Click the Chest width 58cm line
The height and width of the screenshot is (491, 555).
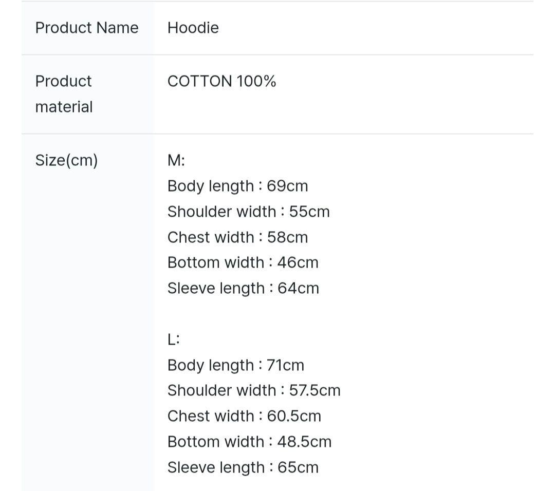[237, 237]
